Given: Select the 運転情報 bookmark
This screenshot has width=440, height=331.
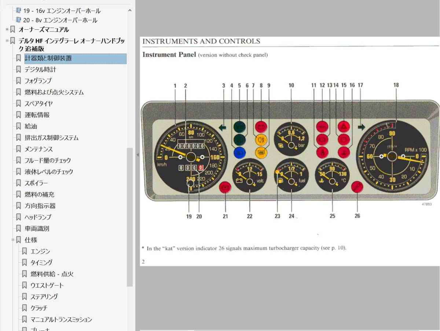Looking at the screenshot, I should click(37, 115).
